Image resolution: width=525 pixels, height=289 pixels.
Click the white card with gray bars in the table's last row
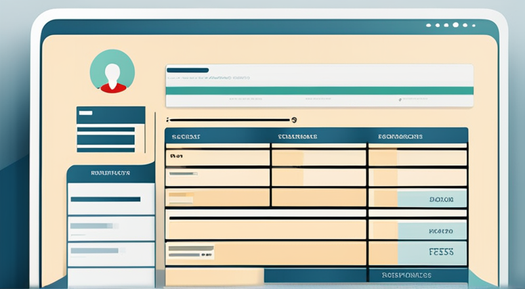[190, 252]
